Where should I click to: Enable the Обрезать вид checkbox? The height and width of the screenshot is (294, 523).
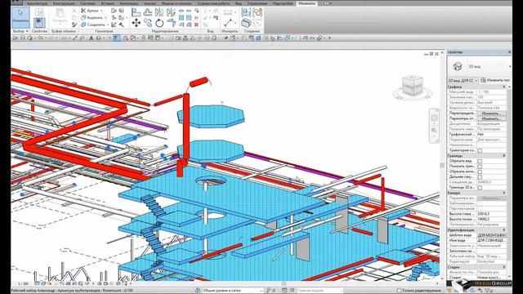coord(480,161)
